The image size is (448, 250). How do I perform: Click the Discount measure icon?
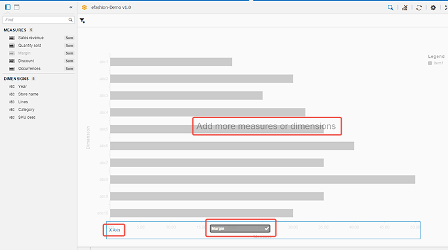point(12,61)
